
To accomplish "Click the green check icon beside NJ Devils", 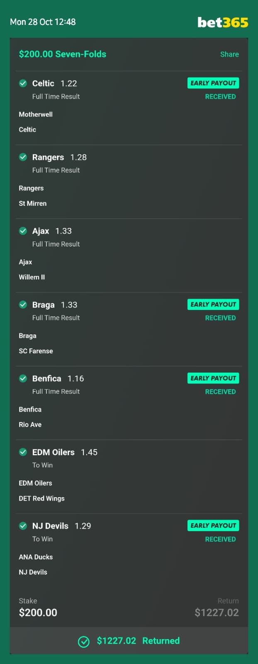I will coord(23,526).
